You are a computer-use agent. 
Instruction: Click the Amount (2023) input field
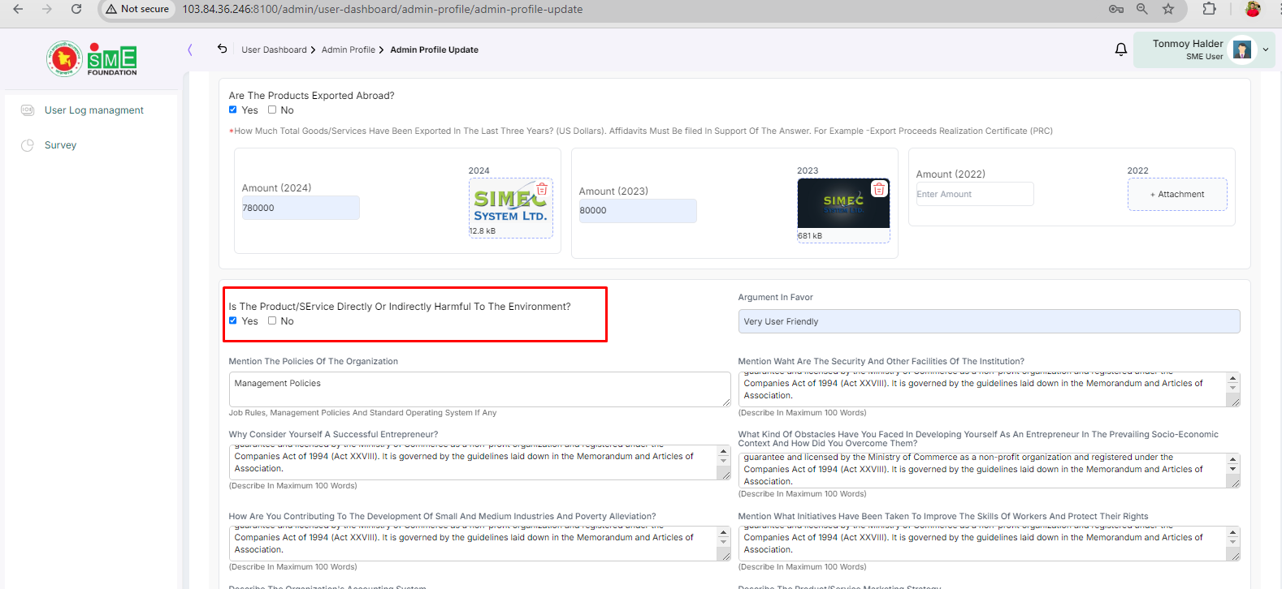638,210
